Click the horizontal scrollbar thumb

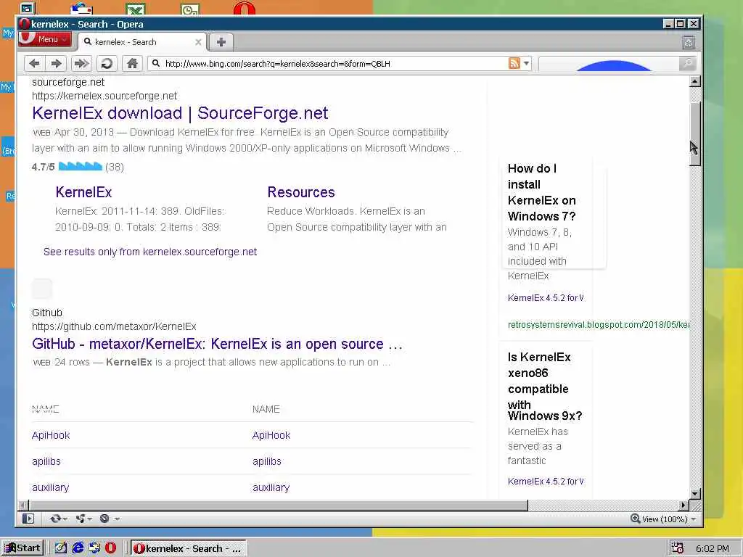(278, 506)
